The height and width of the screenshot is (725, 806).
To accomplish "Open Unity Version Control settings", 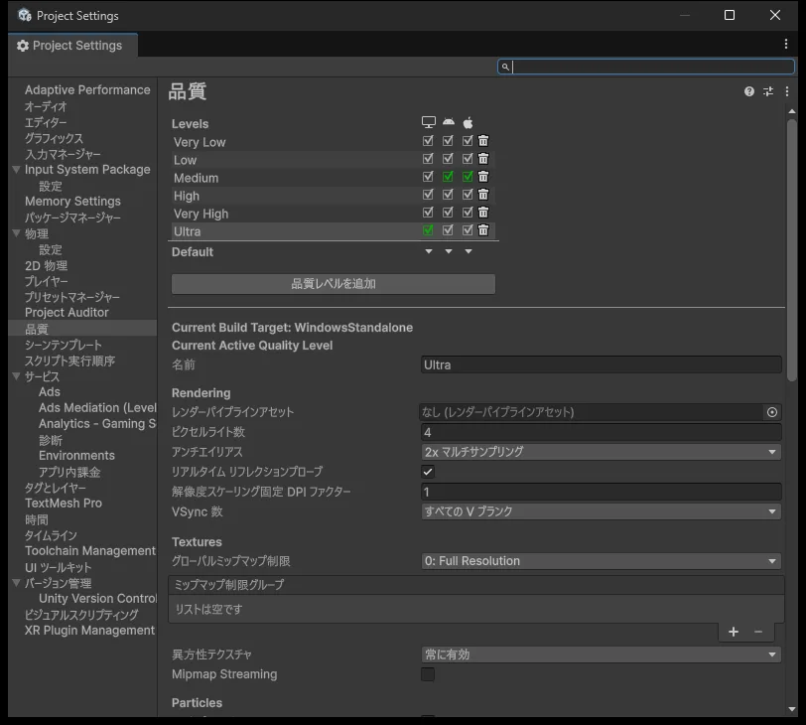I will point(97,599).
